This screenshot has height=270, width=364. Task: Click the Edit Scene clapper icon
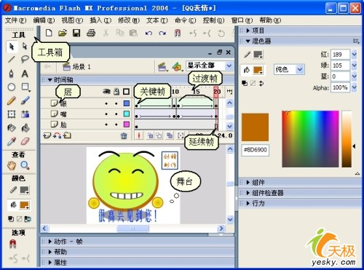162,67
